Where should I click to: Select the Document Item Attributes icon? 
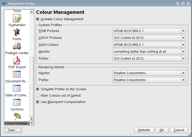point(17,75)
